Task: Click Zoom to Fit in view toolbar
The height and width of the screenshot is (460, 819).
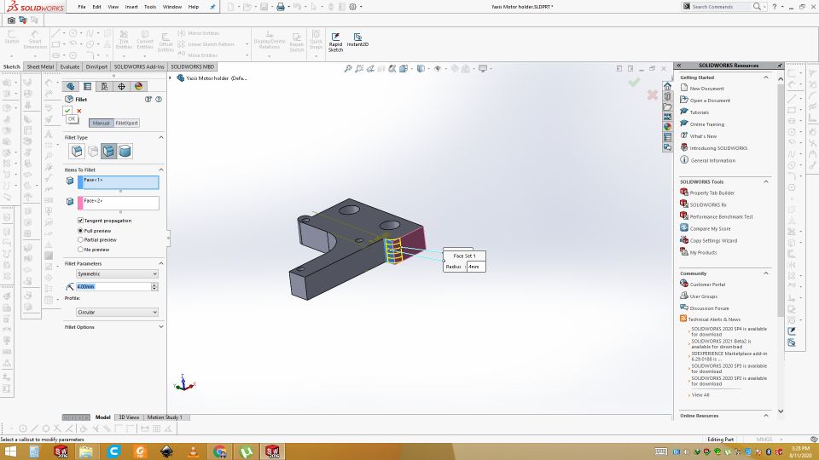Action: coord(348,69)
